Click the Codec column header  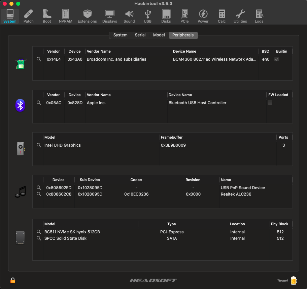(x=136, y=180)
